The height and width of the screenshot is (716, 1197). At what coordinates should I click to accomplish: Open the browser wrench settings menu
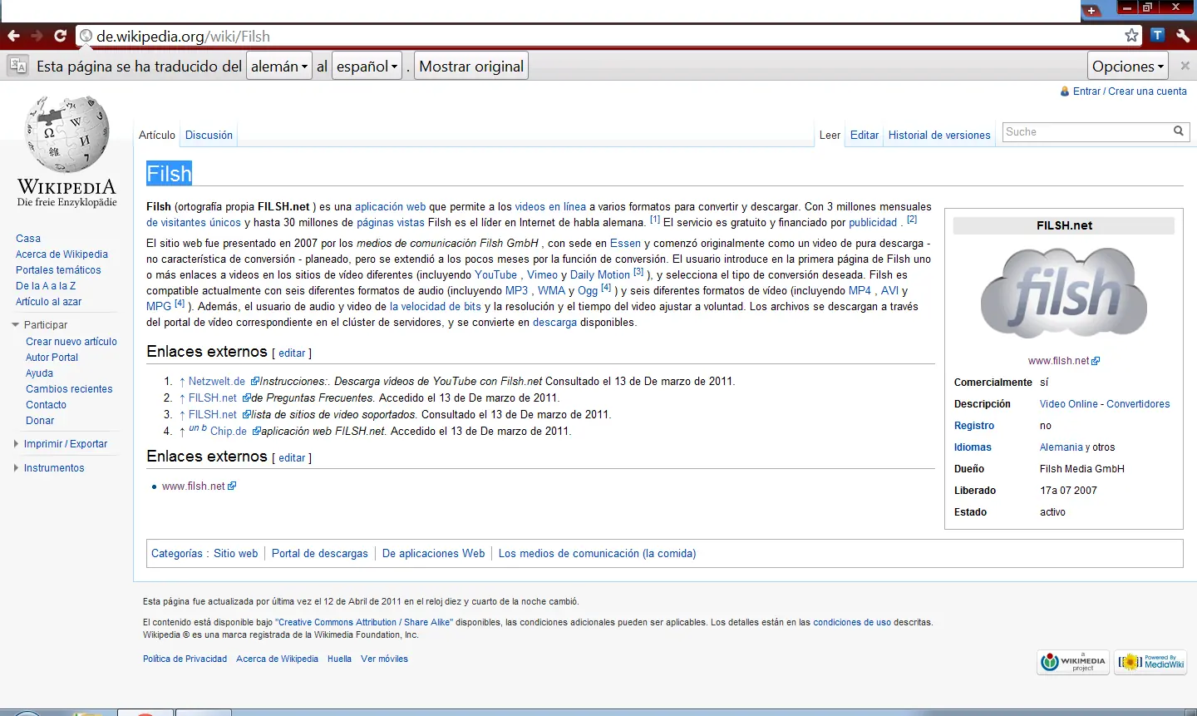pyautogui.click(x=1183, y=36)
